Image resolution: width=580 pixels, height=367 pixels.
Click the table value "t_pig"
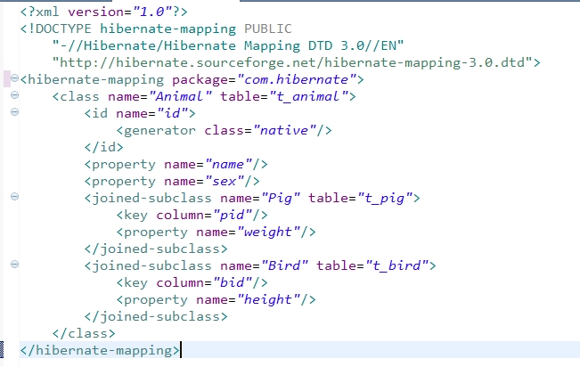(385, 198)
